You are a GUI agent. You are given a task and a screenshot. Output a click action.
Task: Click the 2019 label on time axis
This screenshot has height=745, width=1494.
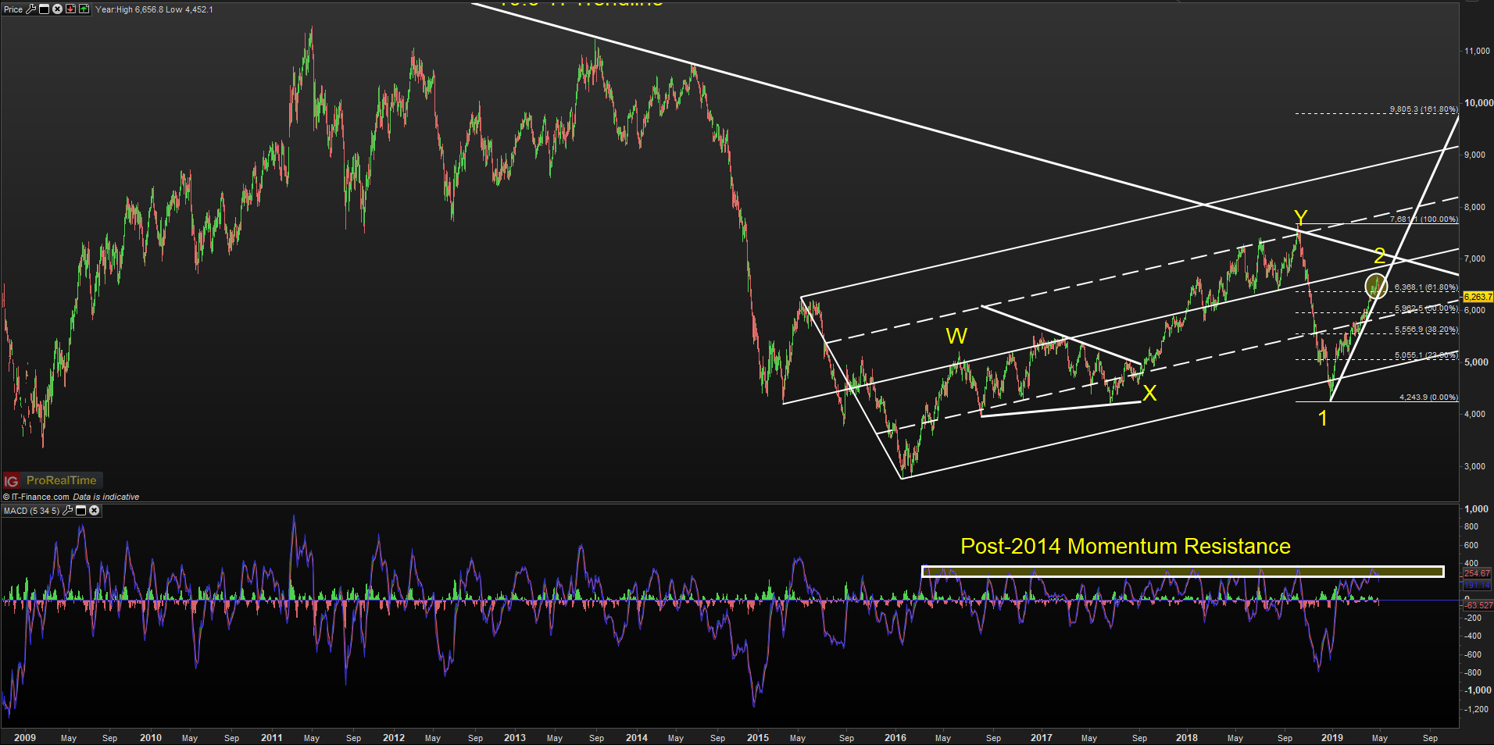[x=1331, y=737]
